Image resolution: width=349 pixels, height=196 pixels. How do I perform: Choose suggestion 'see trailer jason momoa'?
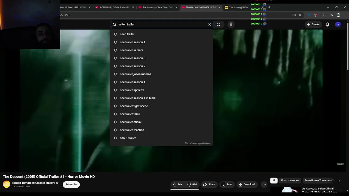(x=161, y=74)
